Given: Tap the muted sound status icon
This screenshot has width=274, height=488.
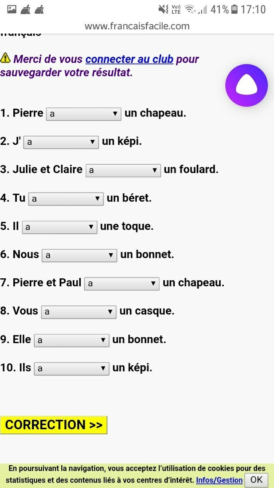Looking at the screenshot, I should [x=164, y=9].
